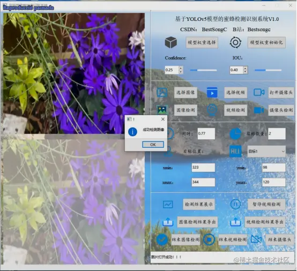
Task: Click 摄像头检测 button
Action: (x=281, y=110)
